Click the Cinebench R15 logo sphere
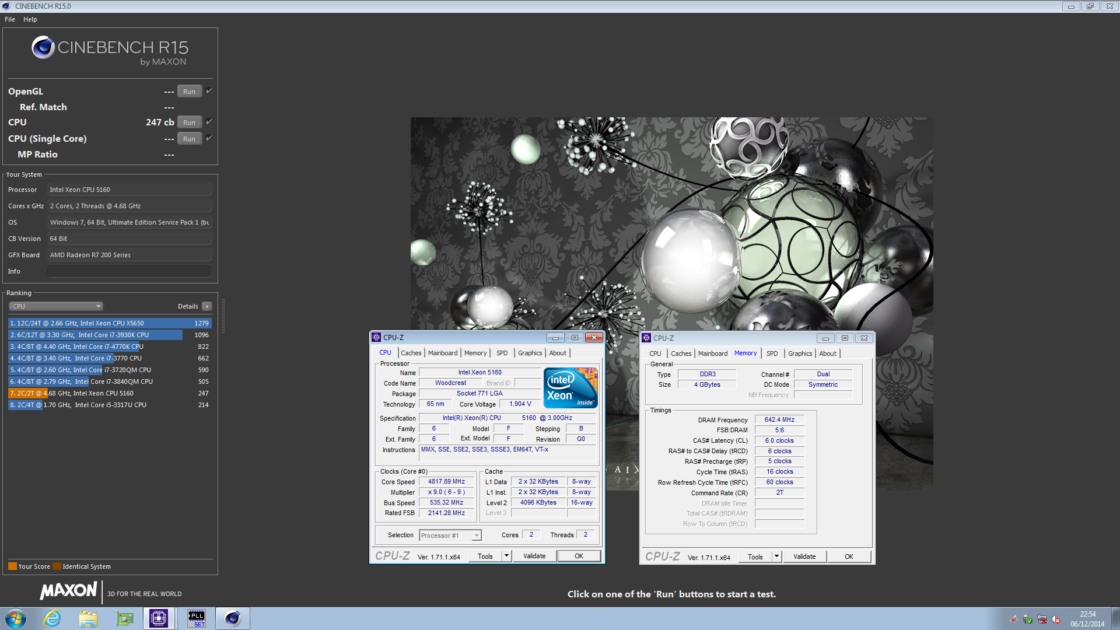 click(x=43, y=47)
